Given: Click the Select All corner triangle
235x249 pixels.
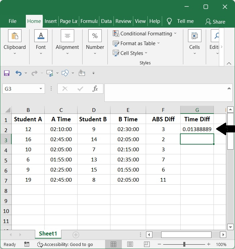Looking at the screenshot, I should (8, 110).
